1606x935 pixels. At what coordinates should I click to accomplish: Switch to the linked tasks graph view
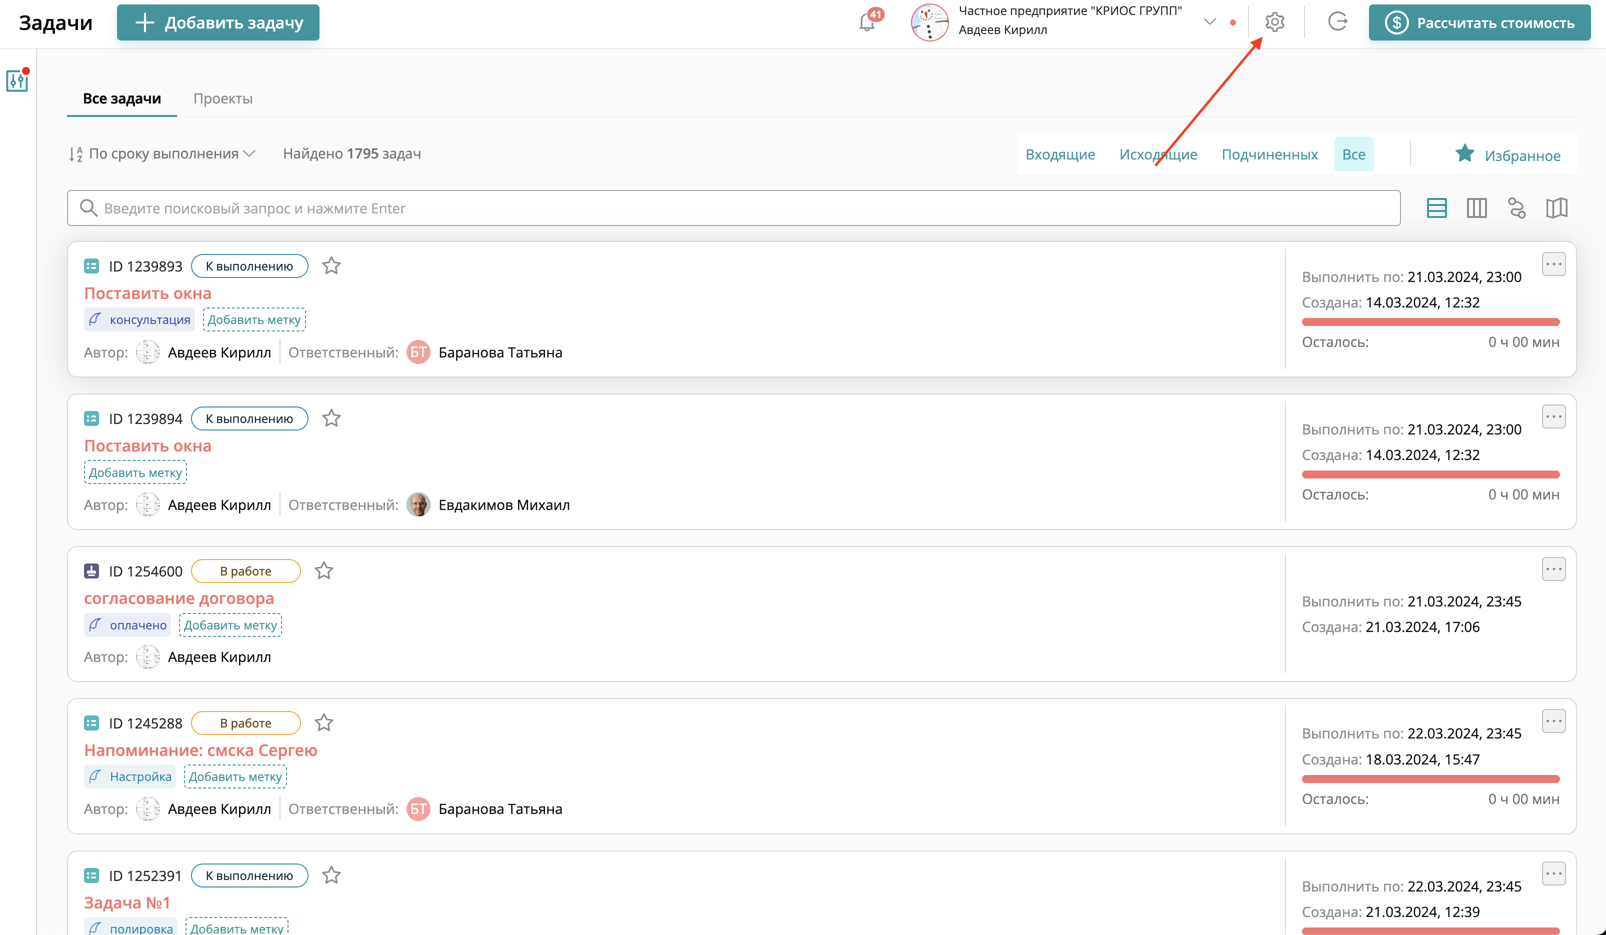point(1517,208)
